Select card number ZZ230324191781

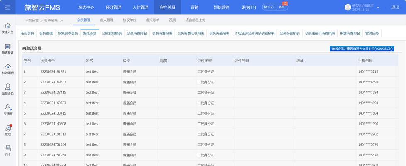coord(53,71)
